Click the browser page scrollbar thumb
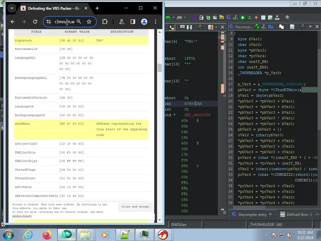 [160, 68]
